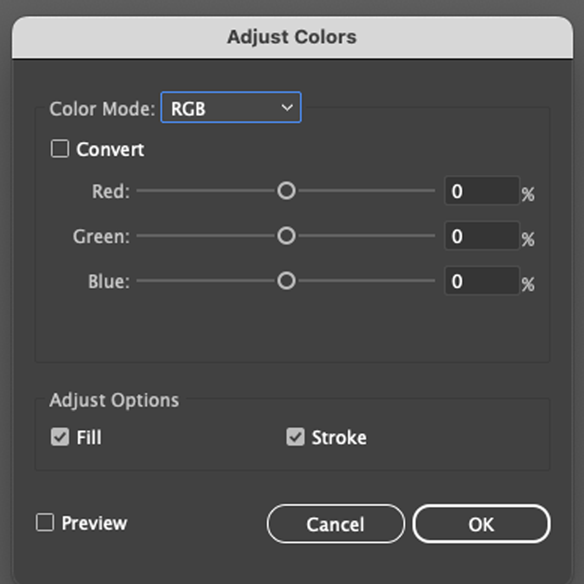Click the chevron arrow in the RGB combo box
Viewport: 584px width, 584px height.
[x=287, y=108]
